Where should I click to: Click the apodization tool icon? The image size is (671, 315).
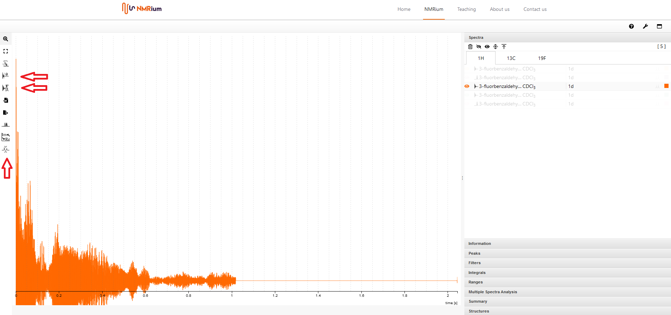tap(6, 63)
